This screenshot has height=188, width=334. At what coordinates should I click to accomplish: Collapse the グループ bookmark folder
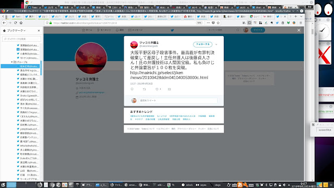(x=12, y=62)
